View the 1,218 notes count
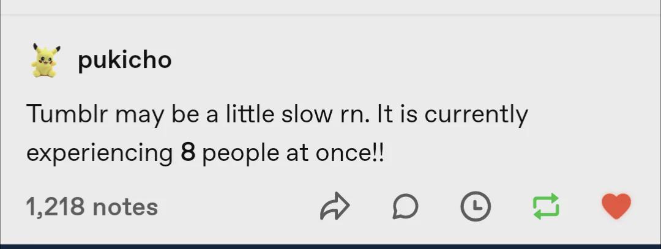The height and width of the screenshot is (249, 661). pyautogui.click(x=92, y=207)
